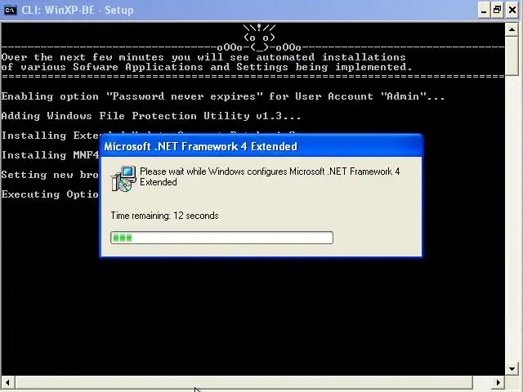
Task: Click 'Adding Windows File Protection Utility v1.3' line
Action: (x=150, y=116)
